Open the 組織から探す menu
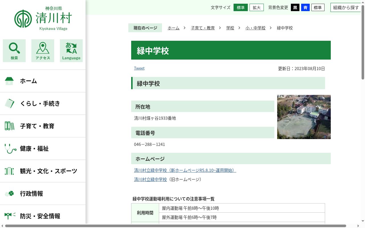The height and width of the screenshot is (228, 365). click(x=346, y=7)
